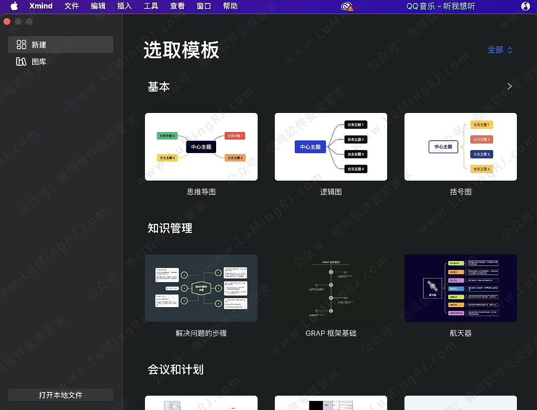
Task: Click the 打开本地文件 button
Action: [60, 394]
